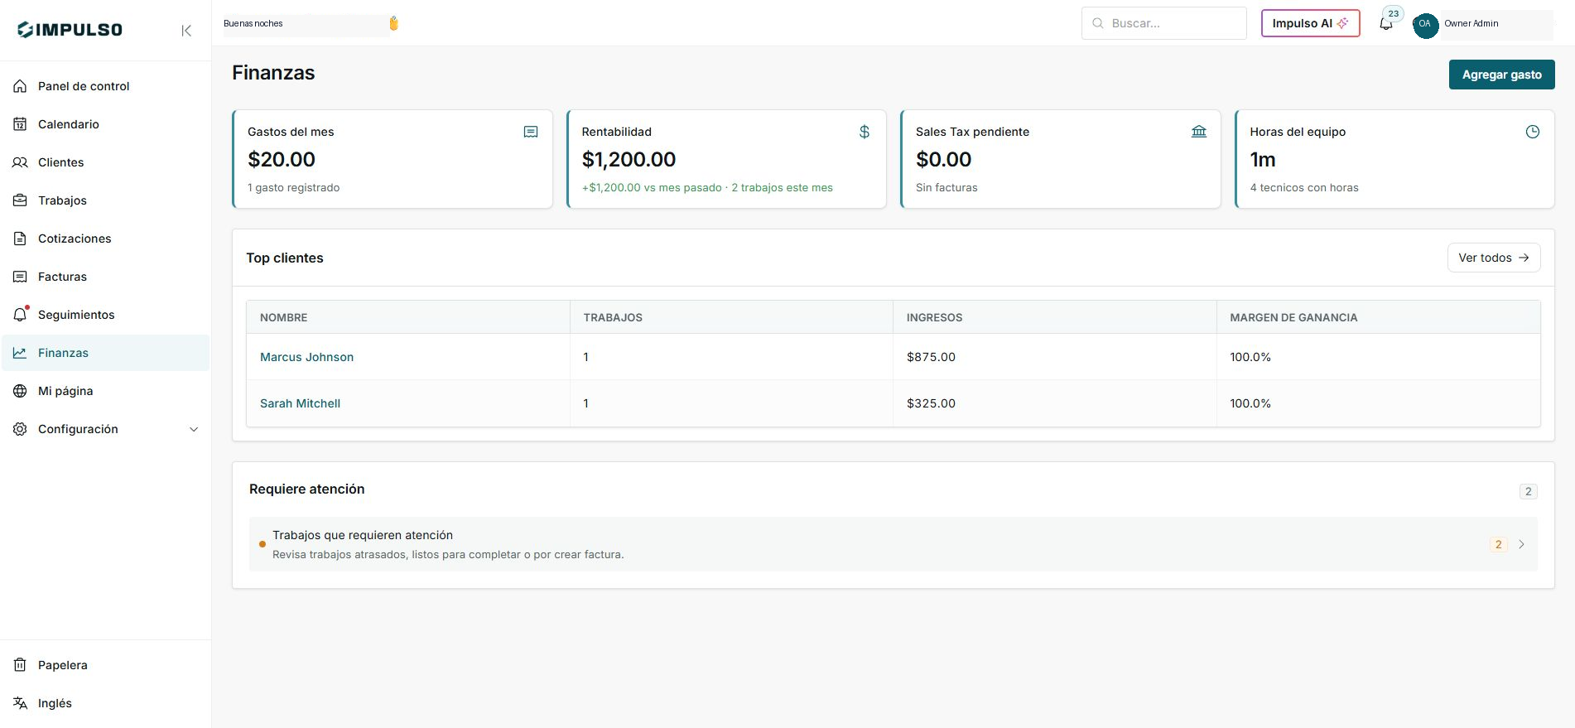This screenshot has height=728, width=1575.
Task: Click the translate icon beside Inglés
Action: pos(21,703)
